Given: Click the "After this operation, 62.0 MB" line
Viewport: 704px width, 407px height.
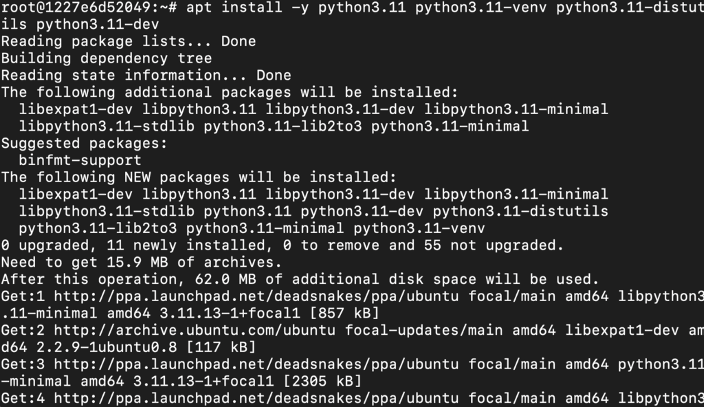Looking at the screenshot, I should point(300,279).
